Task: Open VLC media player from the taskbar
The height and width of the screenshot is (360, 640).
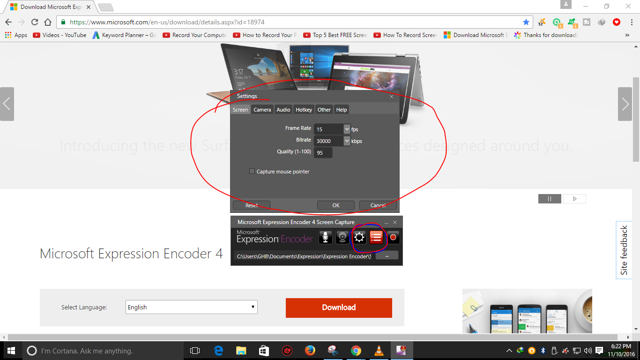Action: tap(379, 351)
